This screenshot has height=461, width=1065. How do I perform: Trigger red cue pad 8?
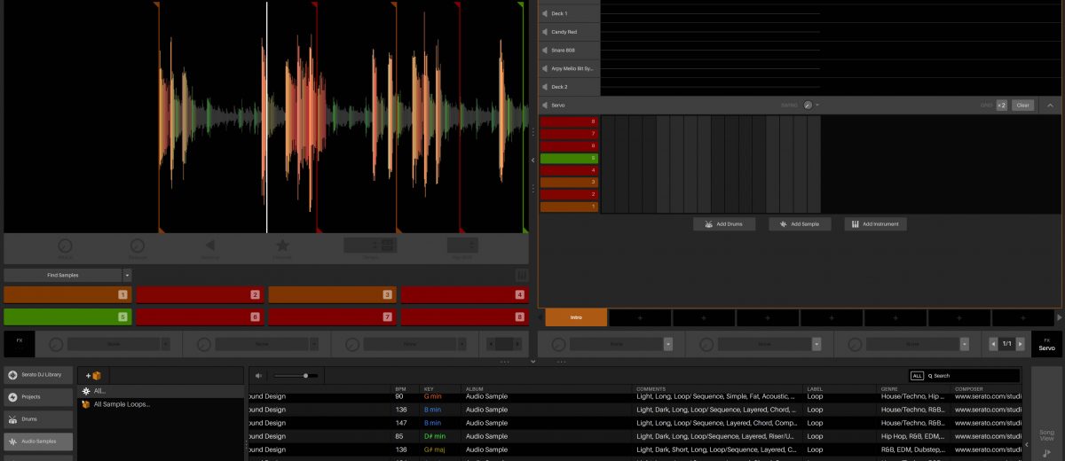(x=463, y=316)
